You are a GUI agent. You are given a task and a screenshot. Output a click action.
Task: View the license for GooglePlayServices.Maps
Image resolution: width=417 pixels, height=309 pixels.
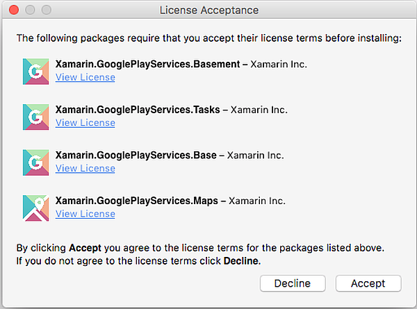pos(85,214)
